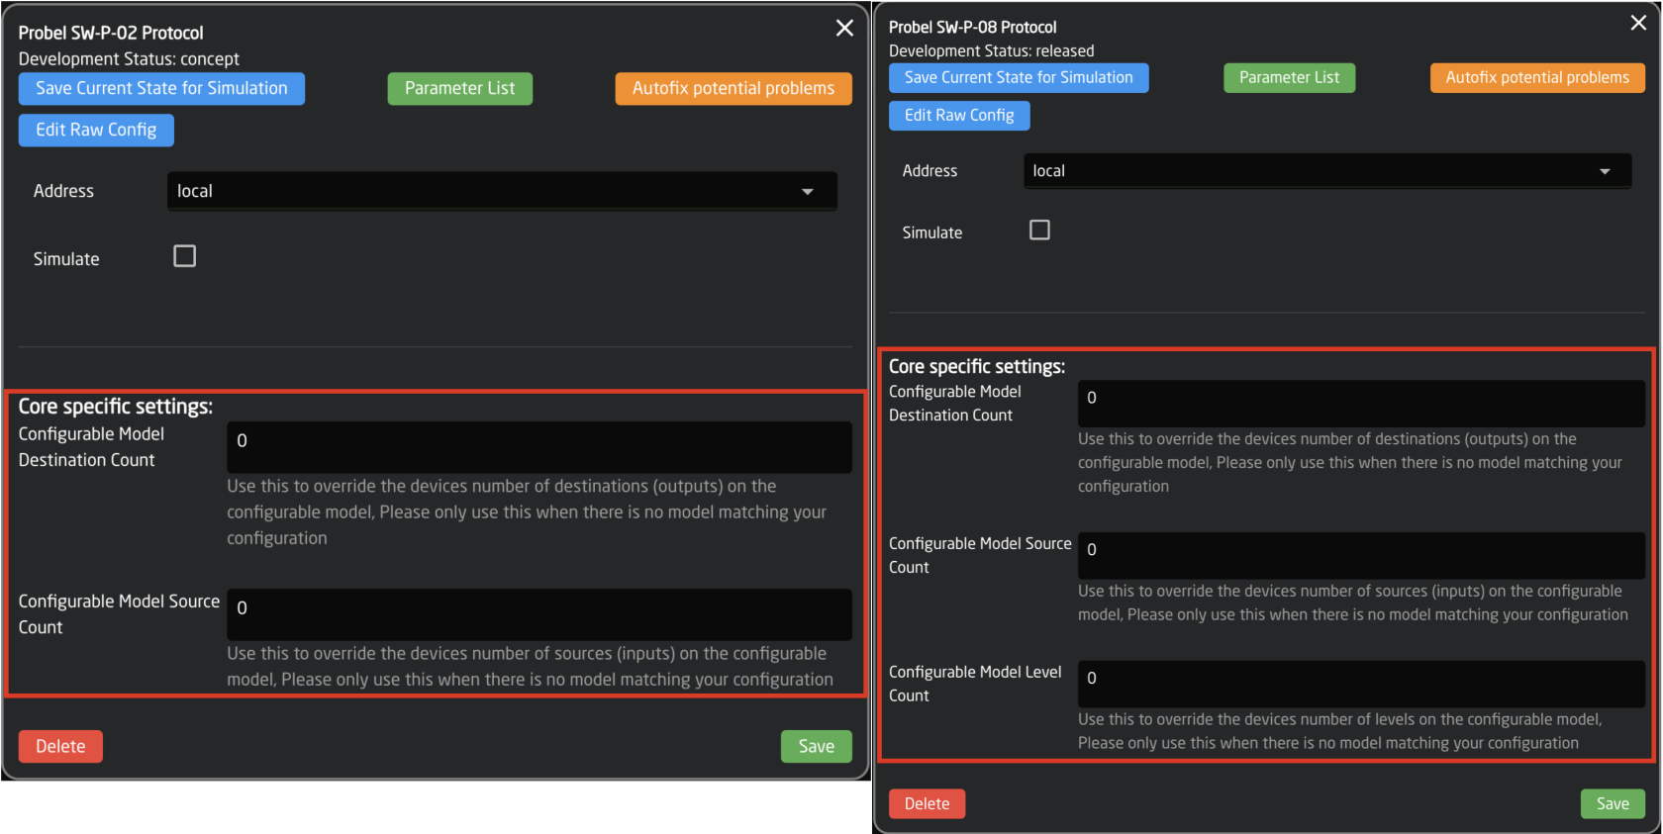Click Autofix potential problems in SW-P-08
This screenshot has width=1663, height=834.
click(1537, 77)
